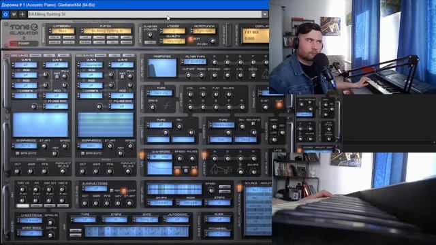Viewport: 436px width, 245px height.
Task: Click the FM 8bit knob
Action: [213, 42]
